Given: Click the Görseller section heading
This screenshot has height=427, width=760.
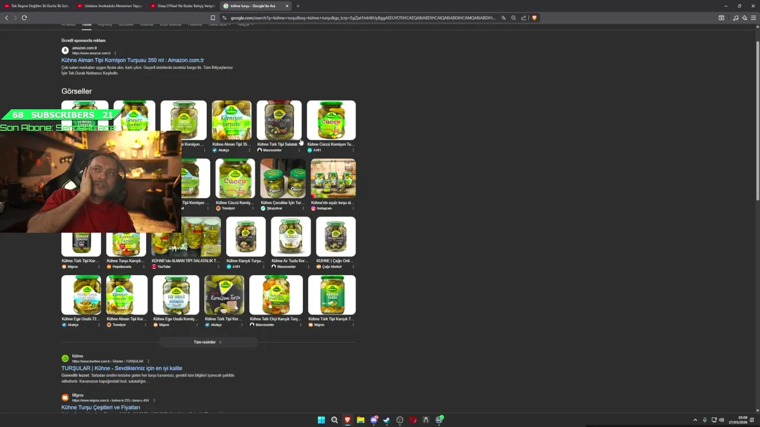Looking at the screenshot, I should pyautogui.click(x=77, y=91).
